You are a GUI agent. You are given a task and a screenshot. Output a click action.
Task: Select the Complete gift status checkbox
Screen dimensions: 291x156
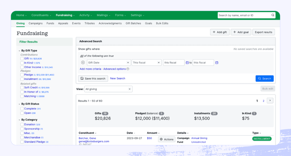[x=22, y=109]
